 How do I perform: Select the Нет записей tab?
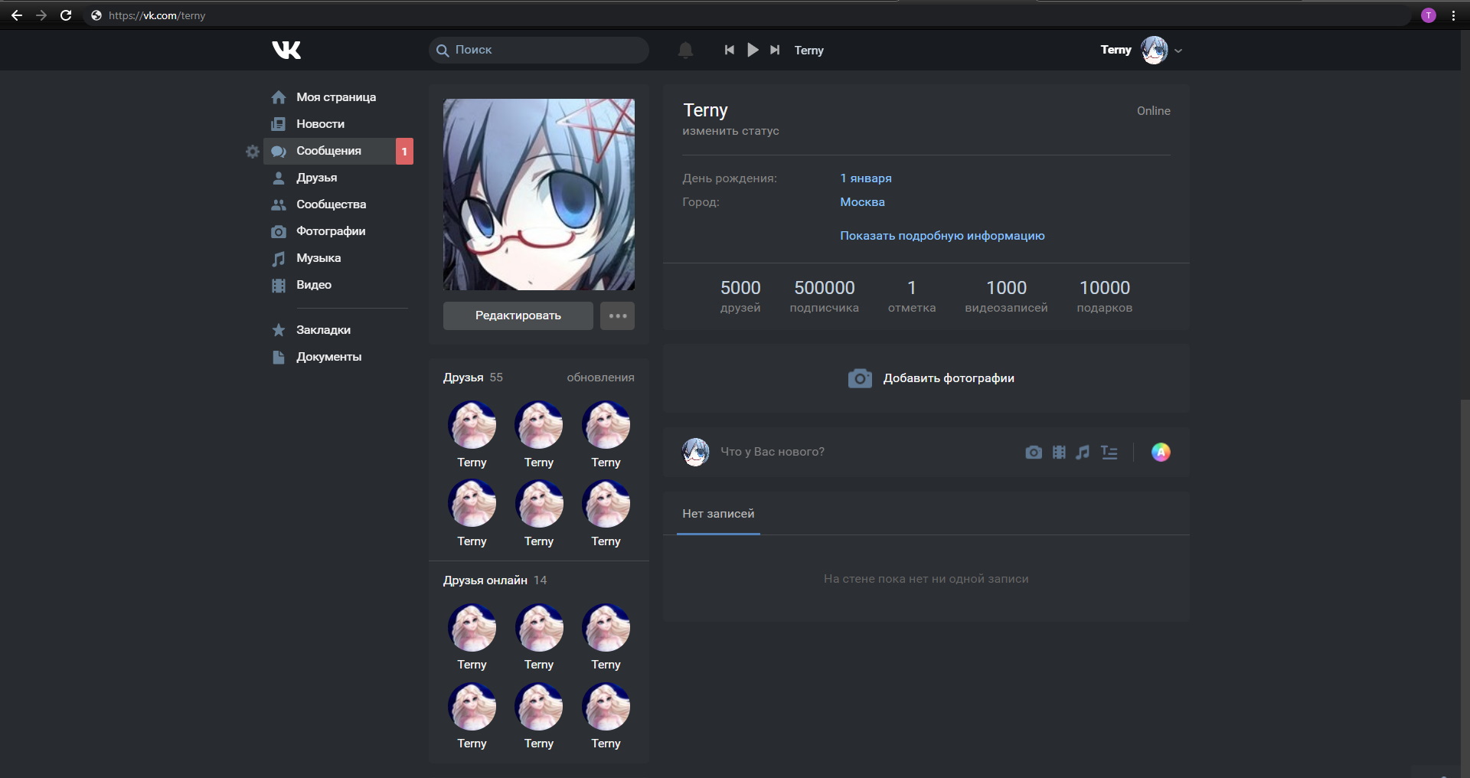[718, 514]
